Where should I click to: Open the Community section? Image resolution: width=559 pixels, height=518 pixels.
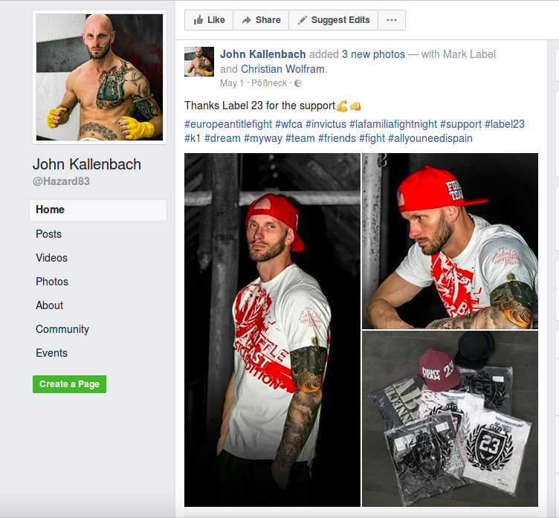click(62, 329)
